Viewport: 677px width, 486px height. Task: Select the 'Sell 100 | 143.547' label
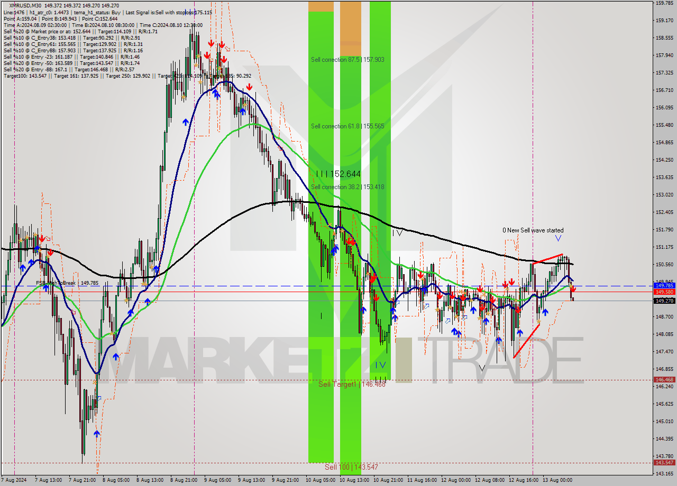point(351,467)
